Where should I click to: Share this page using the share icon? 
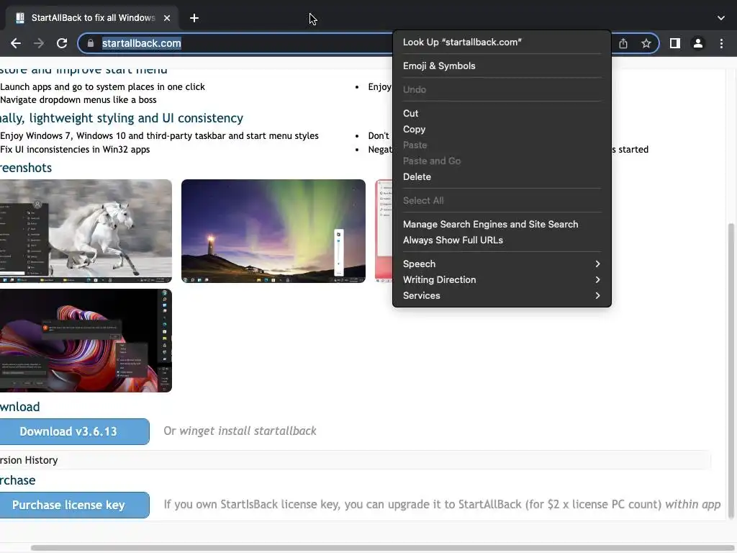pos(623,43)
